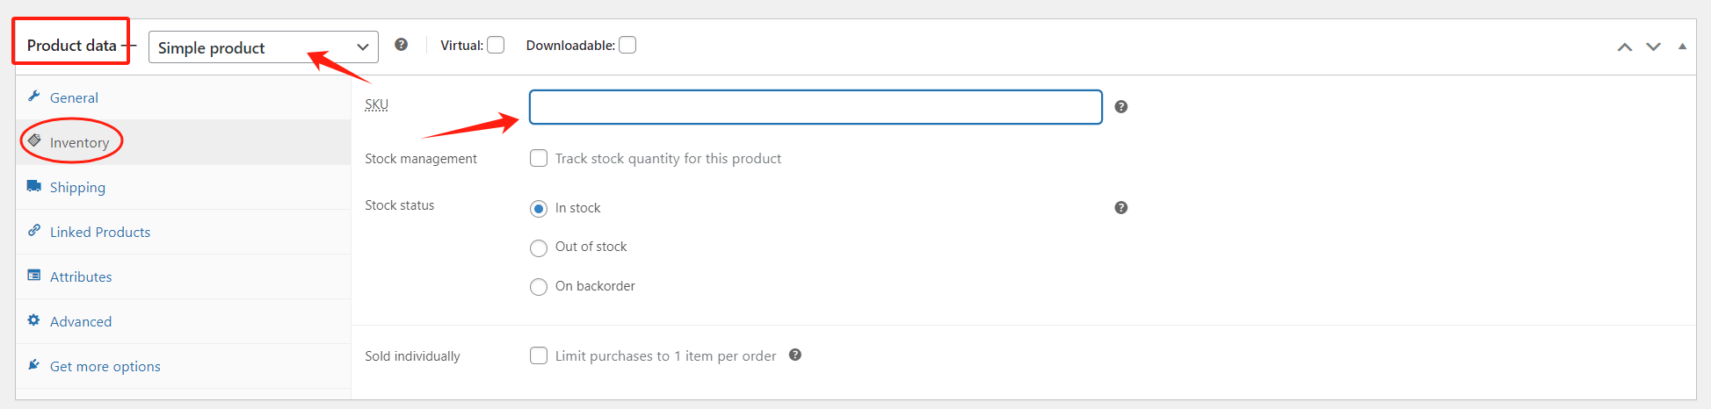Click the Attributes list icon

coord(34,276)
